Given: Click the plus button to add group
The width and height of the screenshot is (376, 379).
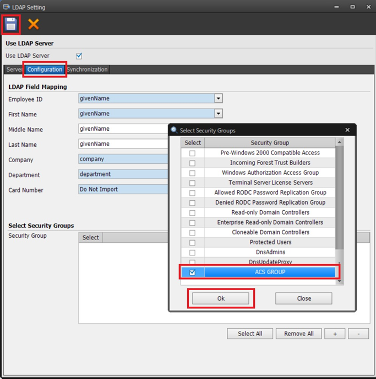Looking at the screenshot, I should 335,334.
